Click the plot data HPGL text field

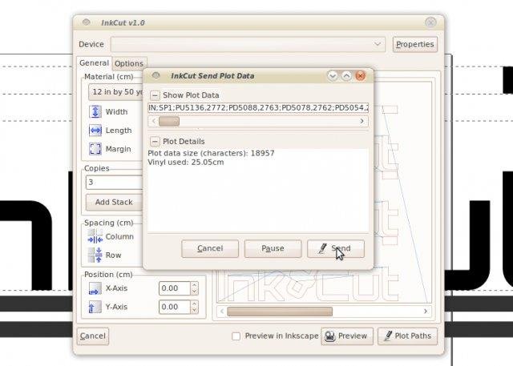click(258, 107)
